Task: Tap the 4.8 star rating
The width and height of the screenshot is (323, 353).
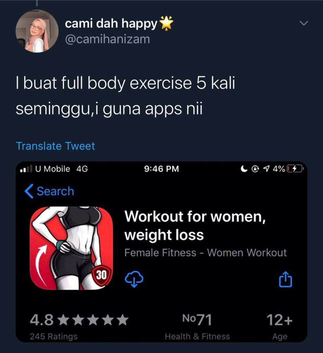Action: click(x=79, y=320)
